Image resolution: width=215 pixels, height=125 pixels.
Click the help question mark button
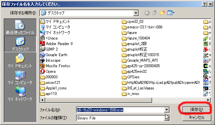point(205,4)
